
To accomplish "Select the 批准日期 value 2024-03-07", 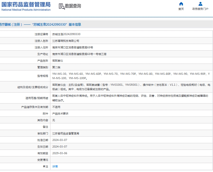I will click(x=60, y=140).
